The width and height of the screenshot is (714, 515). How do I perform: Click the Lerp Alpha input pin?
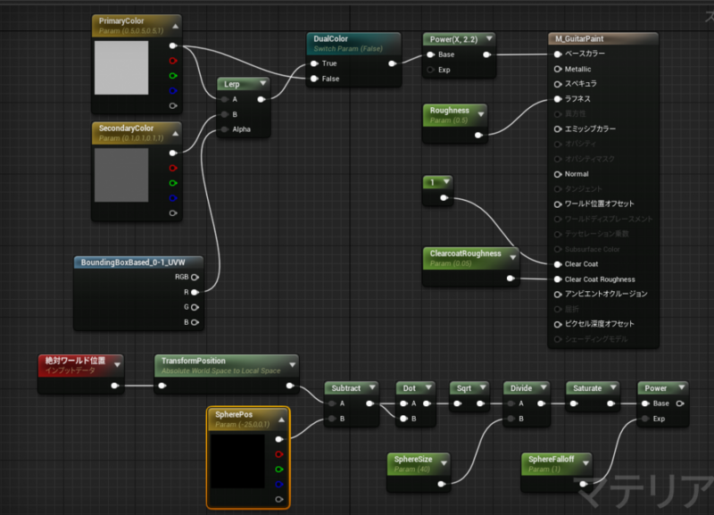[x=225, y=129]
